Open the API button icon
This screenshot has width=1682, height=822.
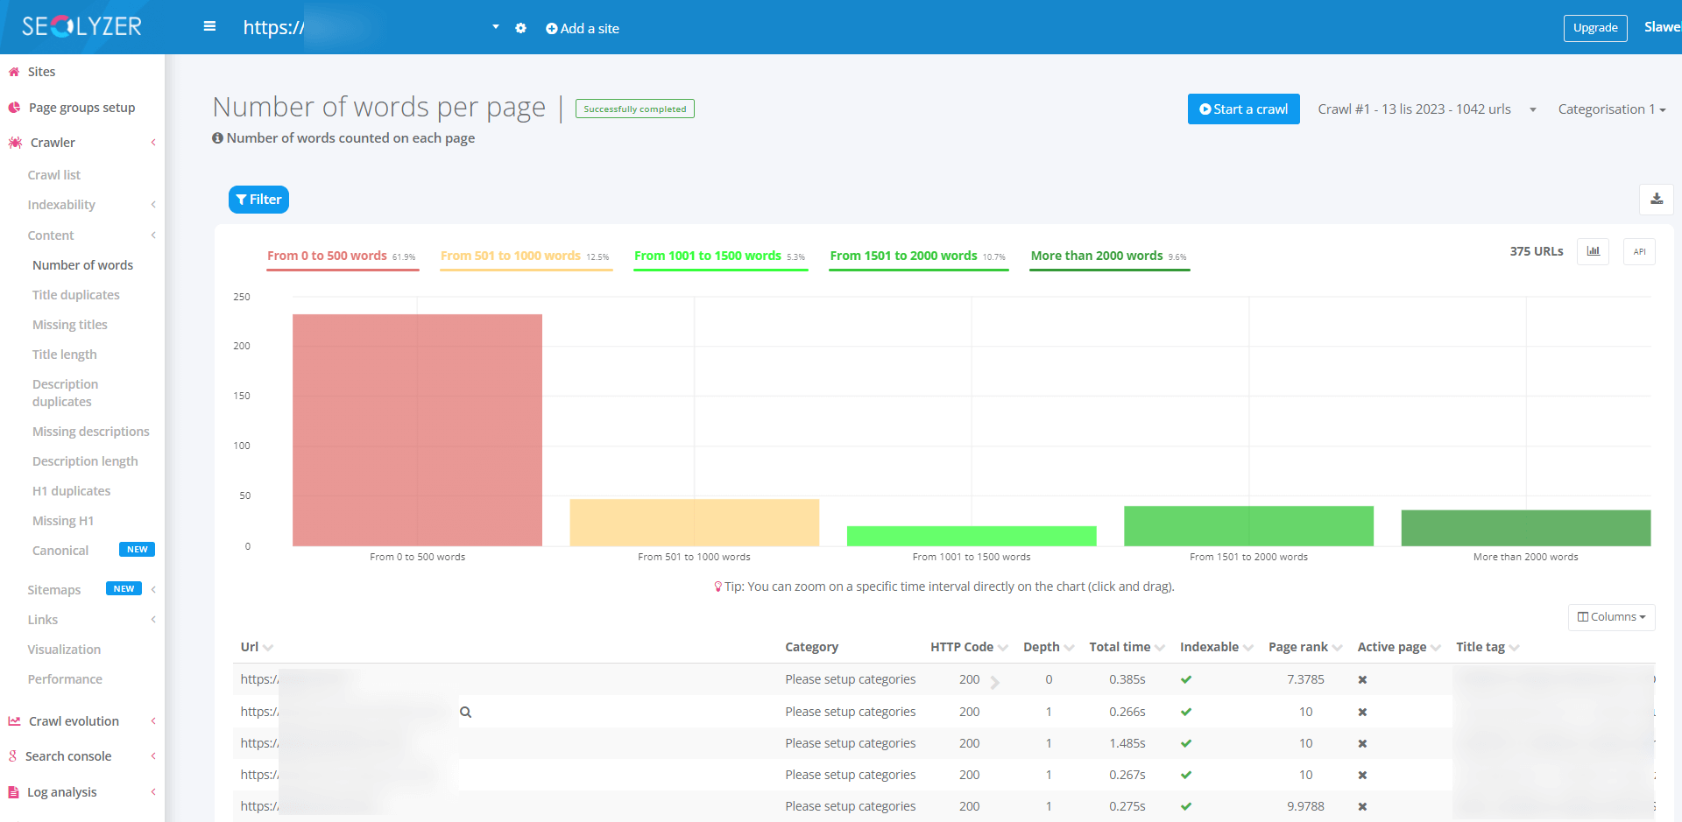click(1638, 252)
